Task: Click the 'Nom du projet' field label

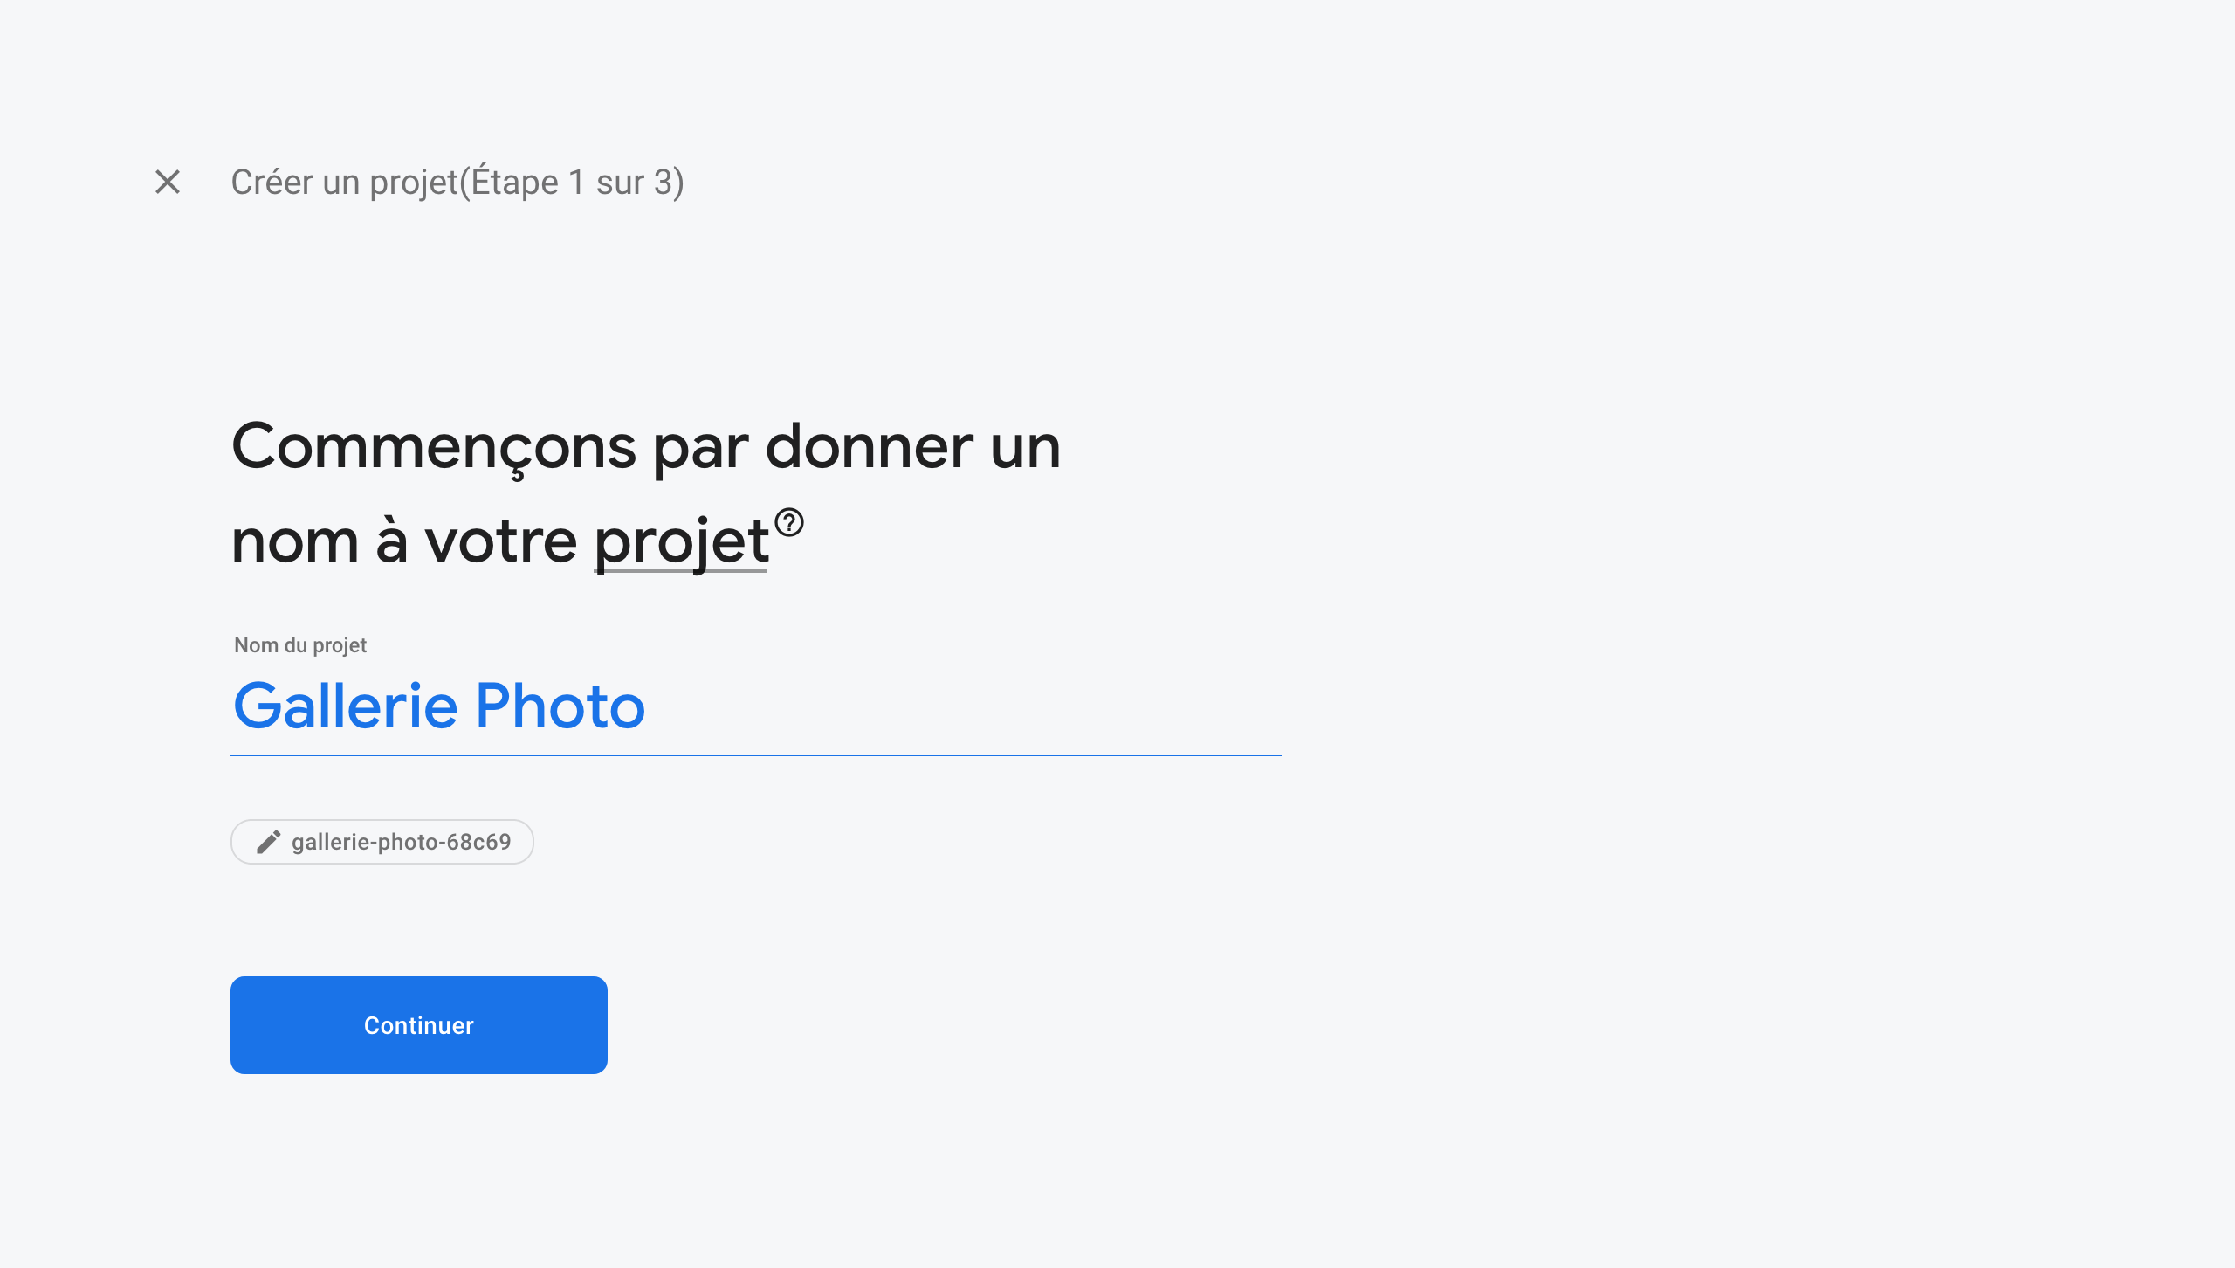Action: pyautogui.click(x=299, y=645)
